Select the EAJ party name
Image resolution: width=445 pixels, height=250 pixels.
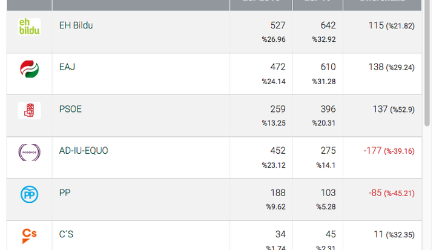tap(67, 67)
